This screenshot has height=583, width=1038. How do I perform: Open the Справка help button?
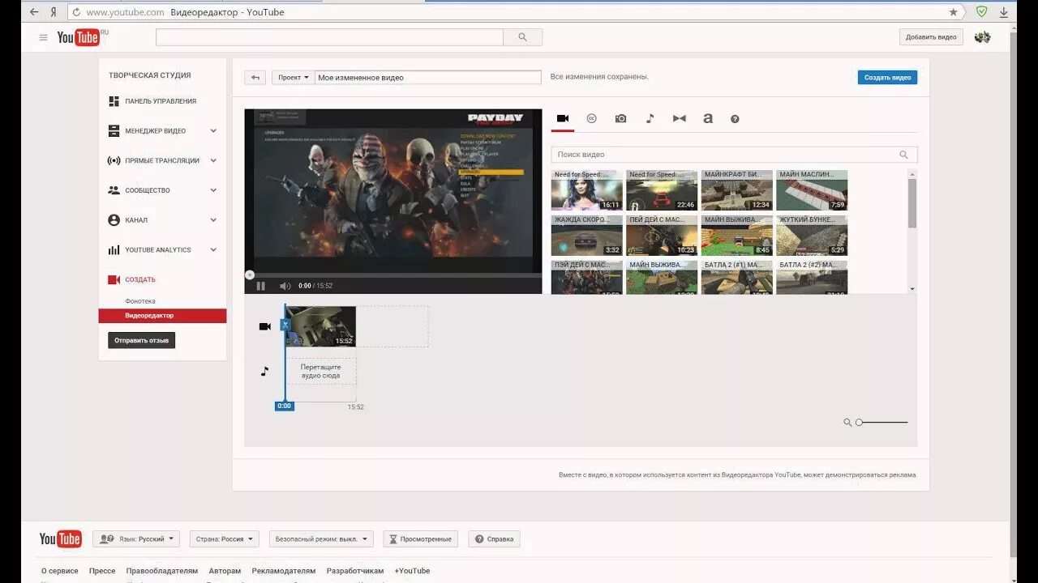pyautogui.click(x=494, y=538)
